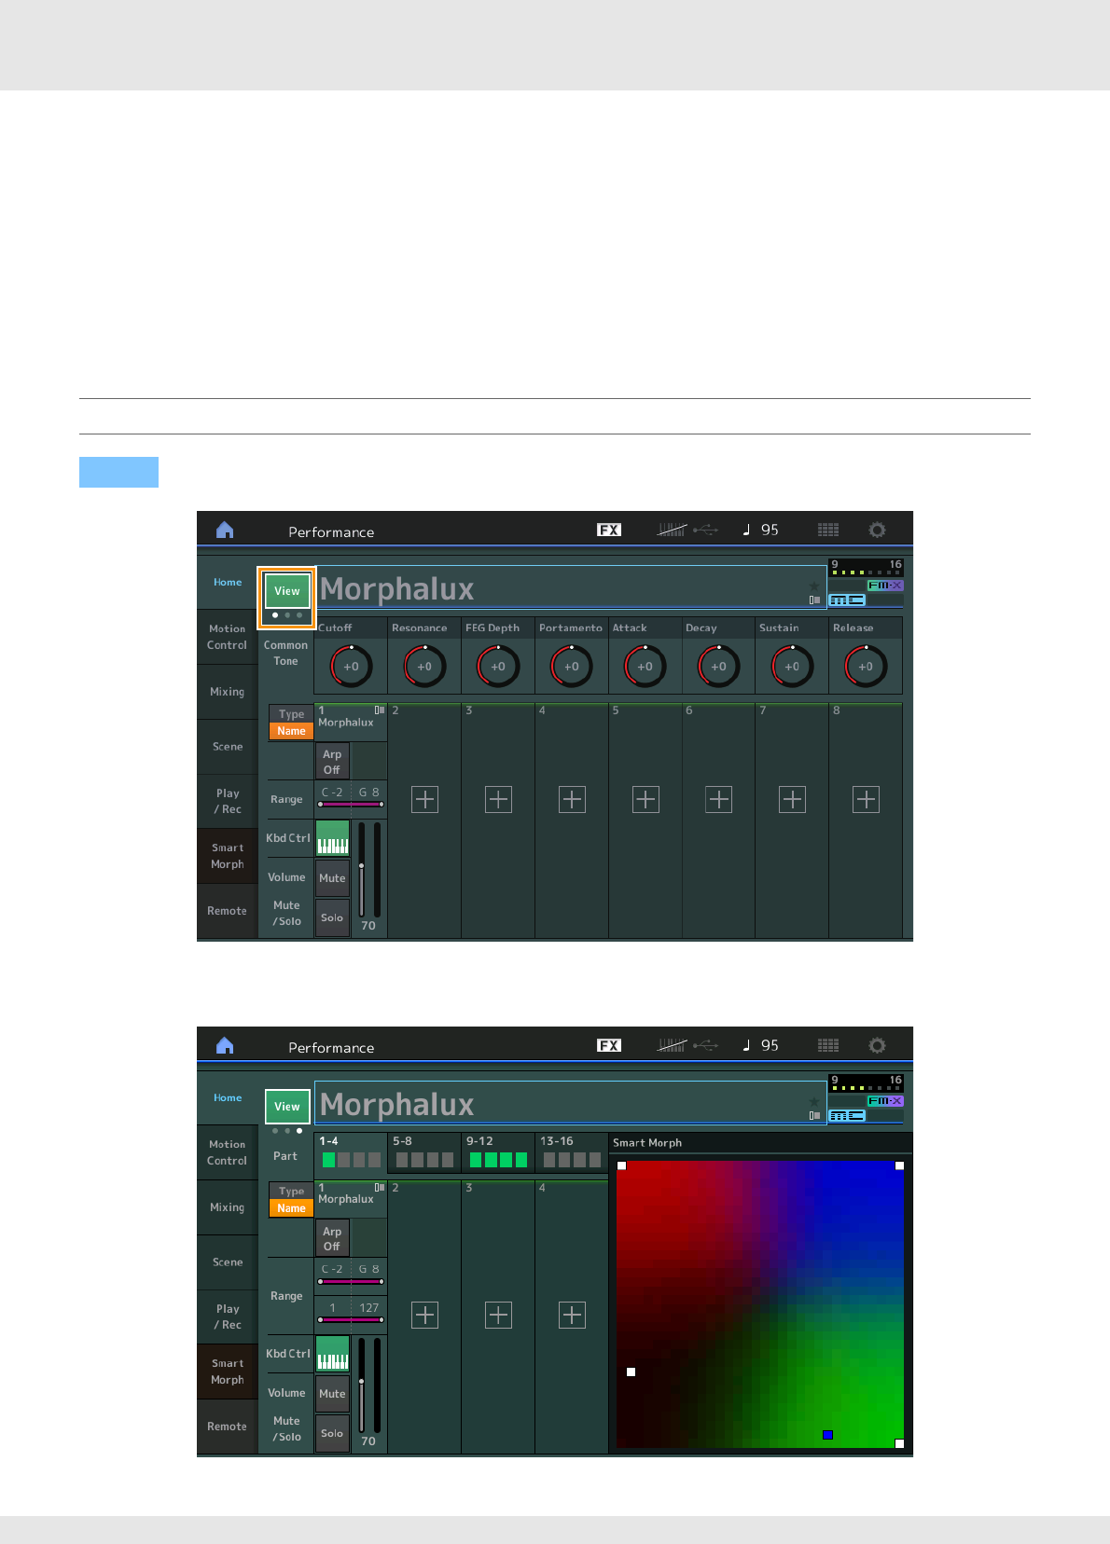Toggle Kbd Ctrl keyboard button in lower screen
1110x1544 pixels.
click(x=332, y=1354)
